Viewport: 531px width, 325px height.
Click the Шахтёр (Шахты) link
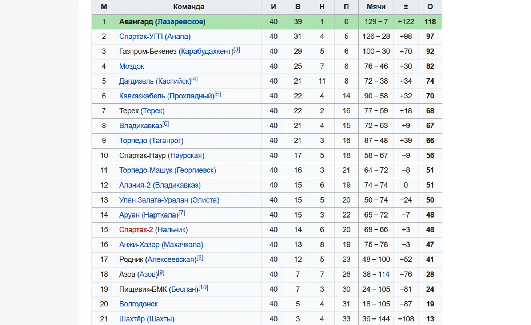tap(147, 319)
